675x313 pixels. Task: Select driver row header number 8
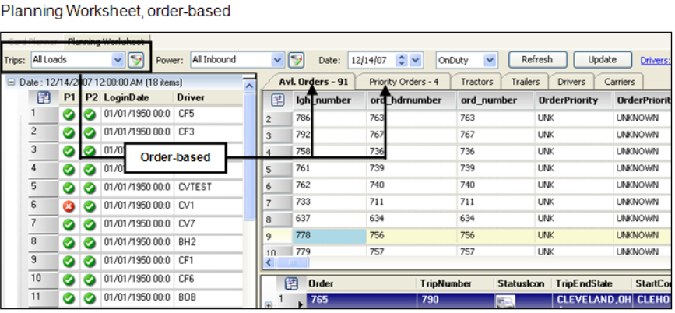(43, 243)
